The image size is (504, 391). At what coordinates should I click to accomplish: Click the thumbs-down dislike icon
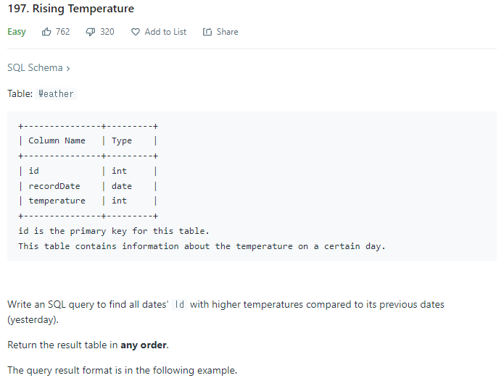(x=91, y=32)
